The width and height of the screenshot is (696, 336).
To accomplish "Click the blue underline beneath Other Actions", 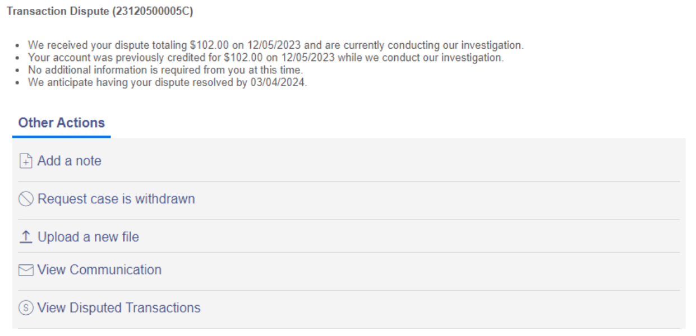I will click(x=62, y=136).
